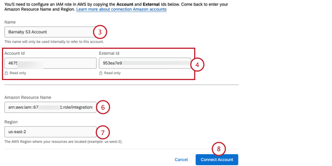Click the circled number 8 marker

point(219,149)
